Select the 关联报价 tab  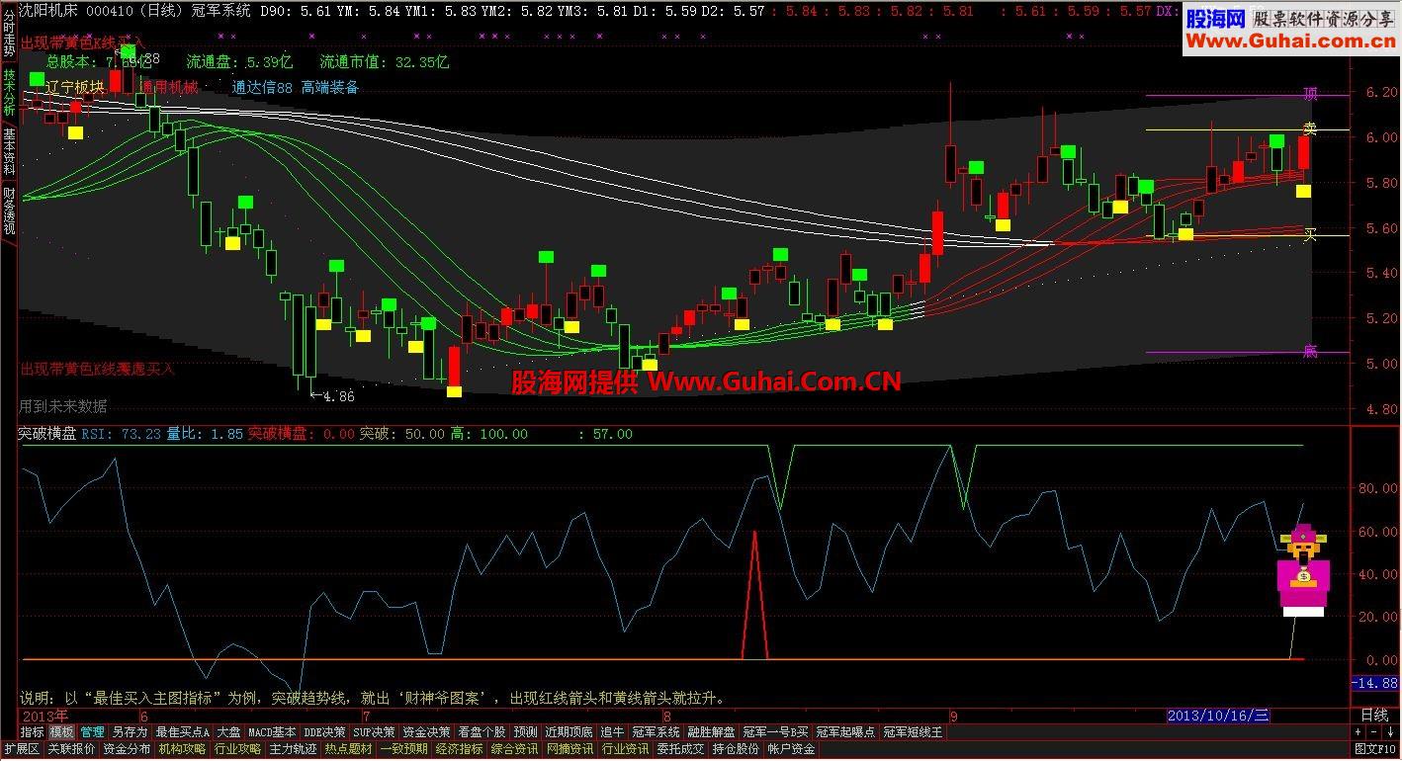pyautogui.click(x=71, y=749)
